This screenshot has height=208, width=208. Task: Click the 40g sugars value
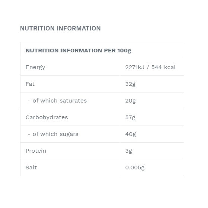(131, 134)
